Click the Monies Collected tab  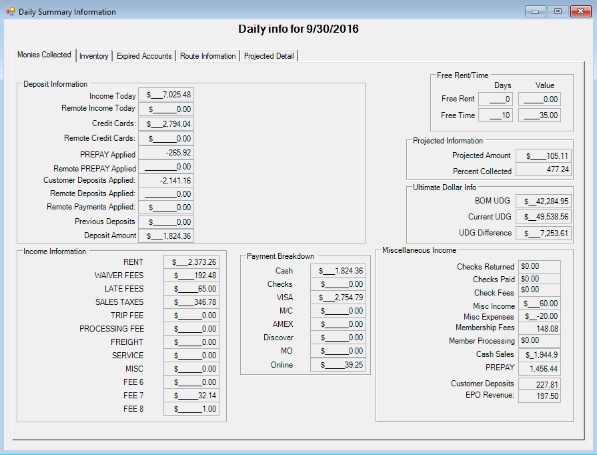click(44, 55)
